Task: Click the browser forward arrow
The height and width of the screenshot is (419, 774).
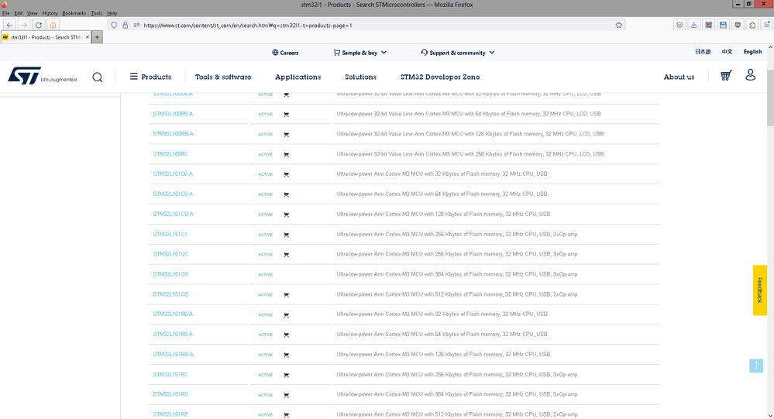Action: point(24,25)
